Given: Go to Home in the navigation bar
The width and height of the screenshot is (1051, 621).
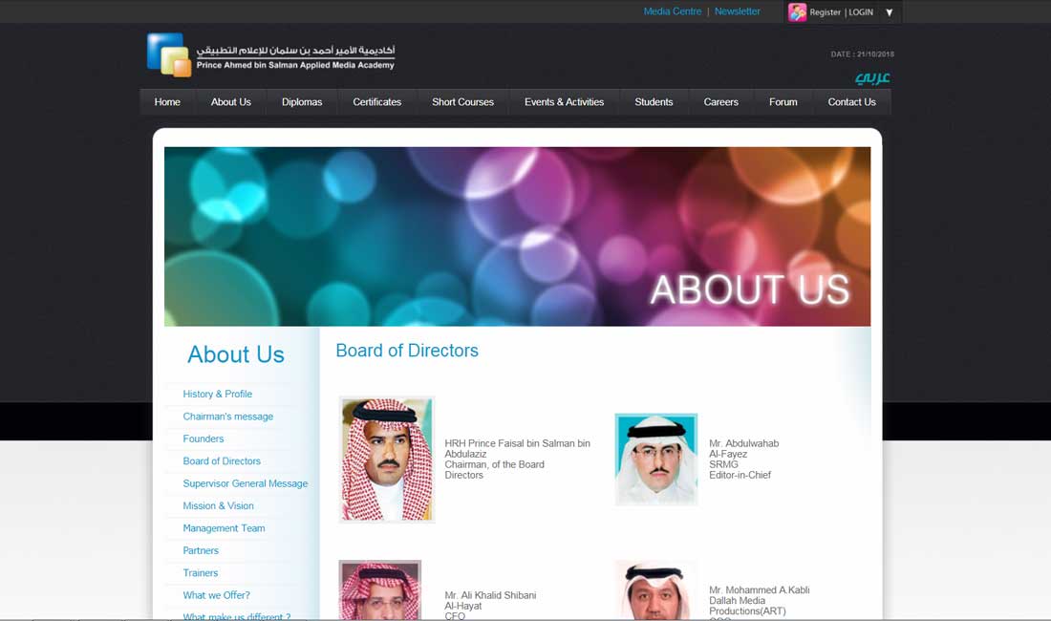Looking at the screenshot, I should point(167,102).
